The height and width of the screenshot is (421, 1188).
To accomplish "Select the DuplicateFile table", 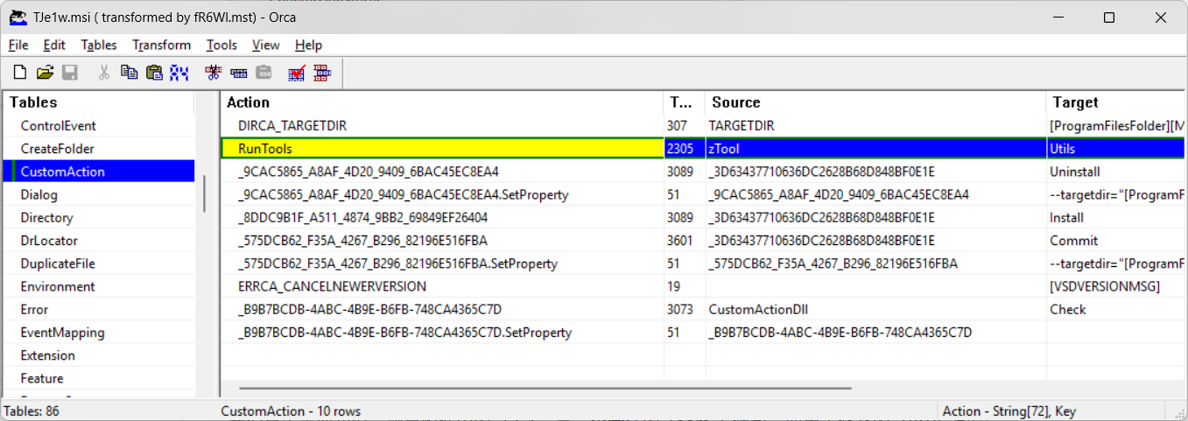I will coord(58,263).
